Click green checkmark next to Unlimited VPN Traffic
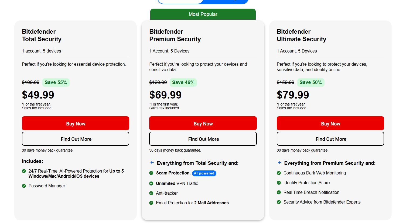Screen dimensions: 420x224 [x=151, y=184]
